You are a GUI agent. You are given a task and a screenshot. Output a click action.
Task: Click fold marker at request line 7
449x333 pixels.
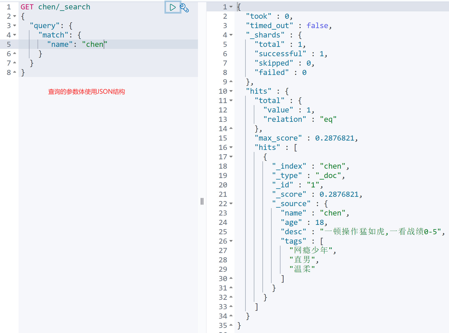(x=14, y=63)
